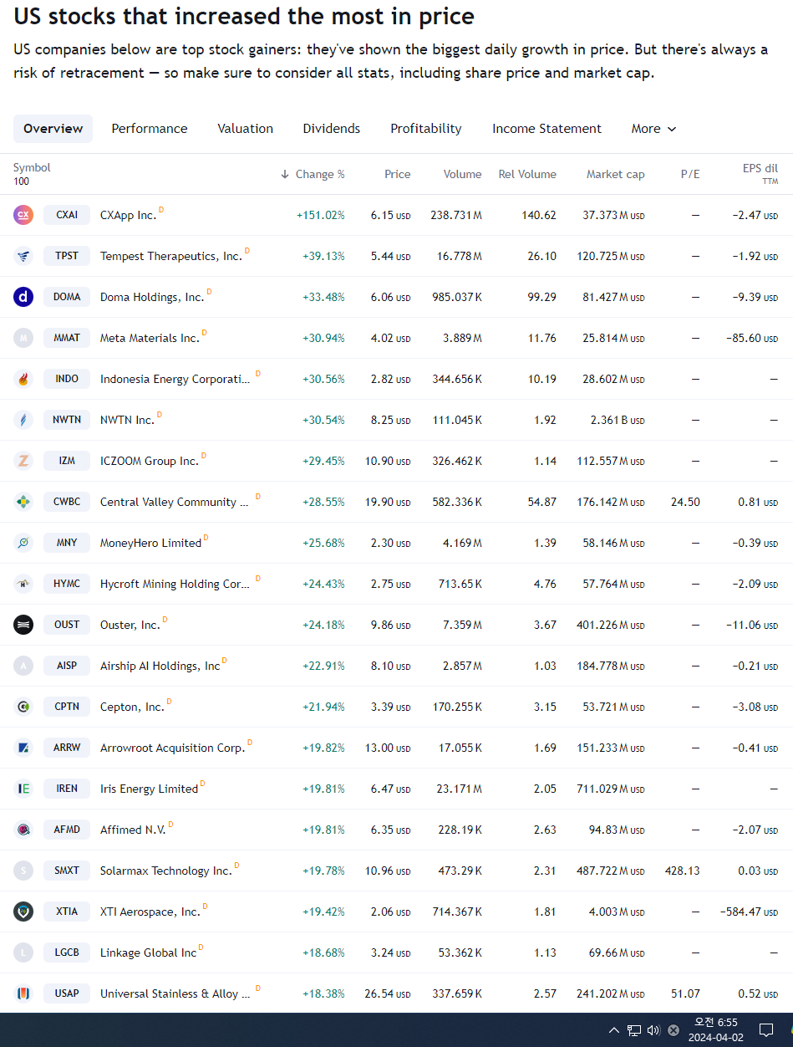
Task: Click the 140.62 relative volume value
Action: pyautogui.click(x=539, y=215)
